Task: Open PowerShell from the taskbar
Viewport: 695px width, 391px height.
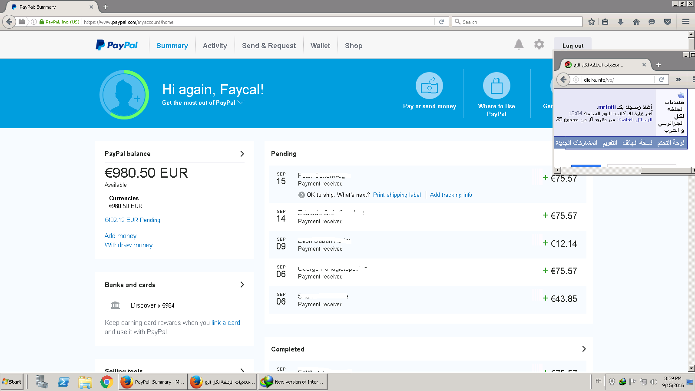Action: point(63,382)
